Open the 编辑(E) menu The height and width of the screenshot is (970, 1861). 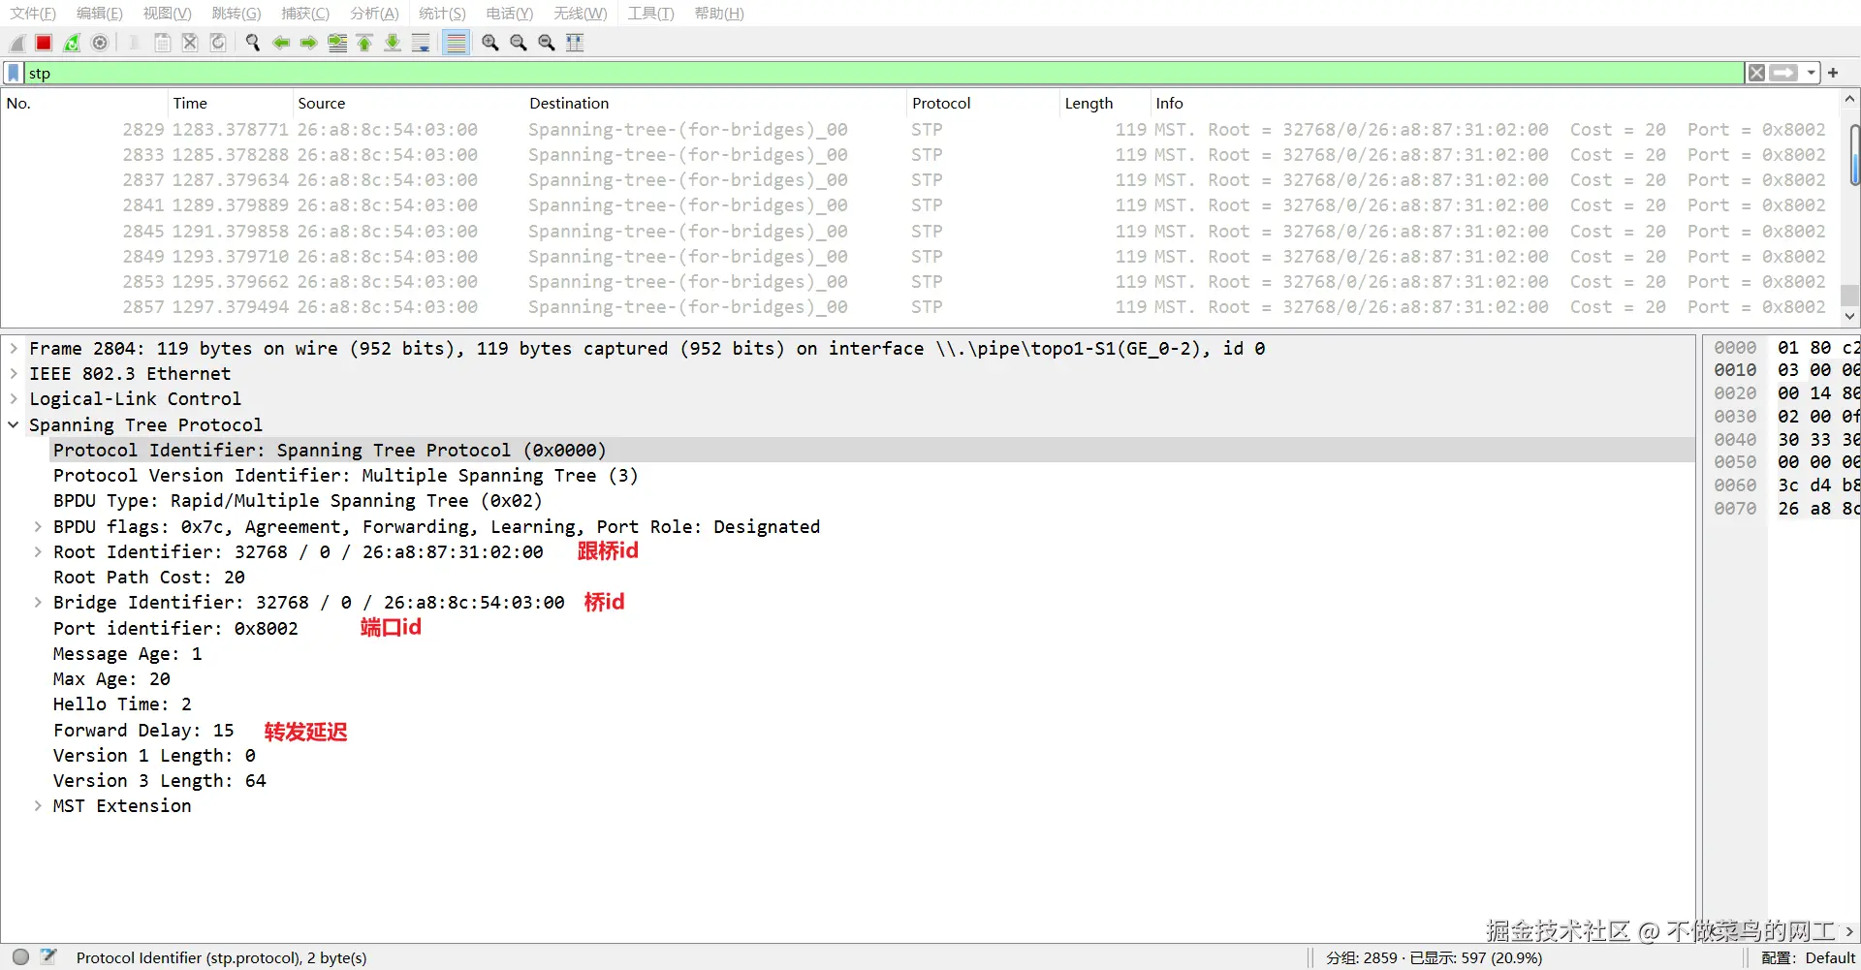[x=100, y=14]
